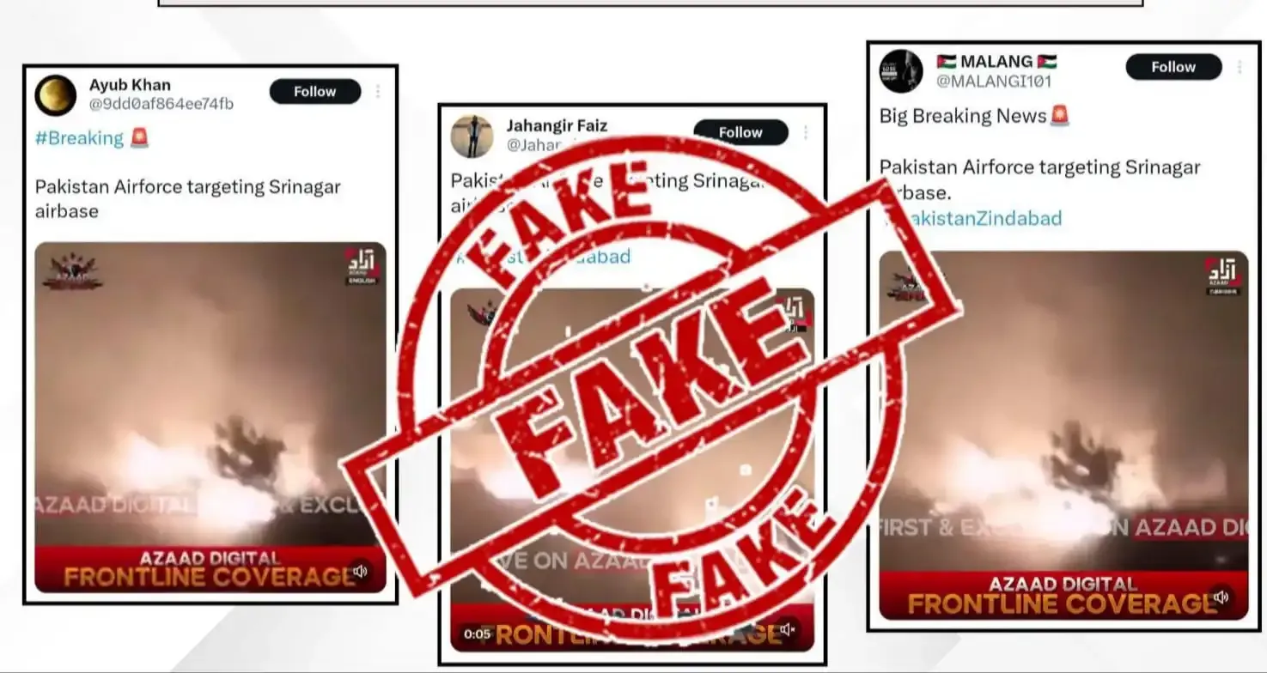Open more options on MALANG's tweet
The height and width of the screenshot is (673, 1267).
1240,67
